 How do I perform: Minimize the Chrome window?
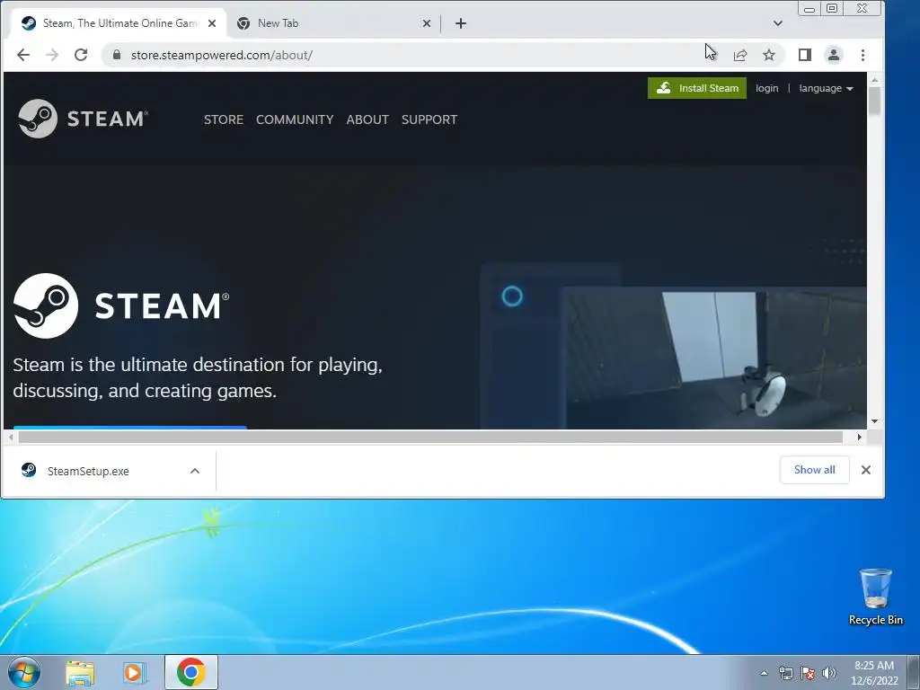tap(809, 8)
